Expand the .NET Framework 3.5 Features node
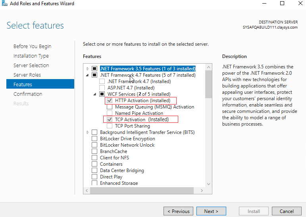The image size is (306, 217). 88,69
